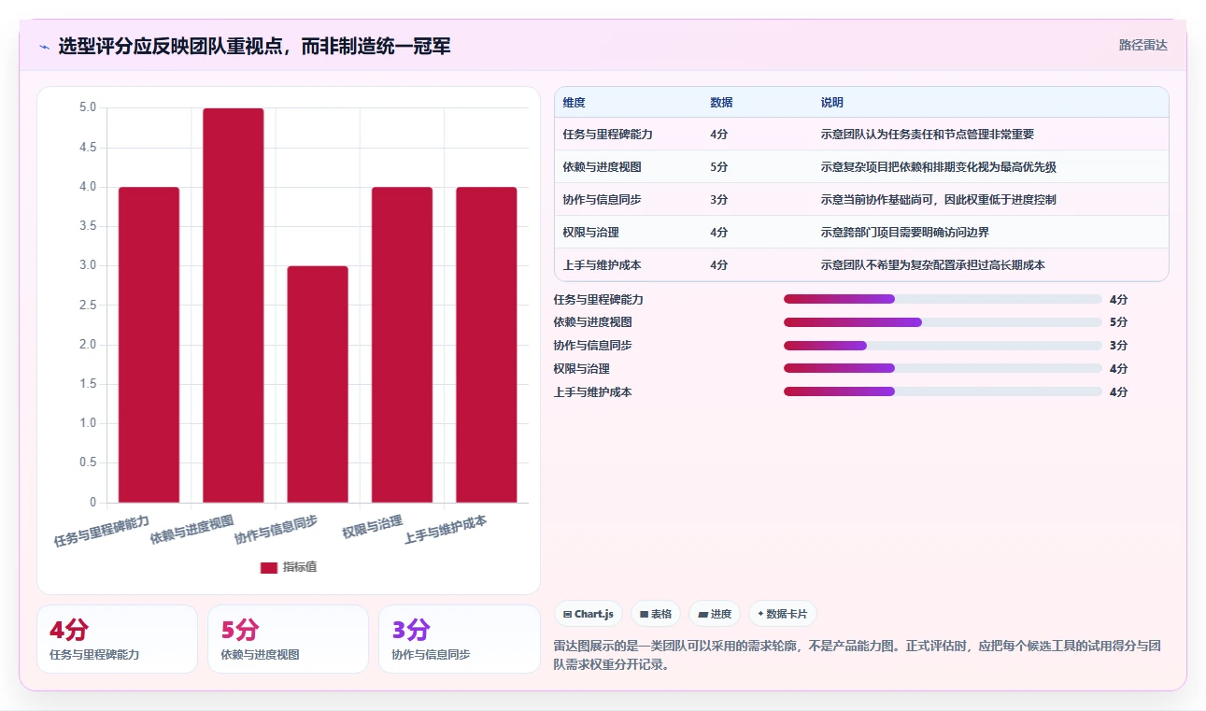Select table cell 协作与信息同步
This screenshot has width=1206, height=711.
(602, 200)
